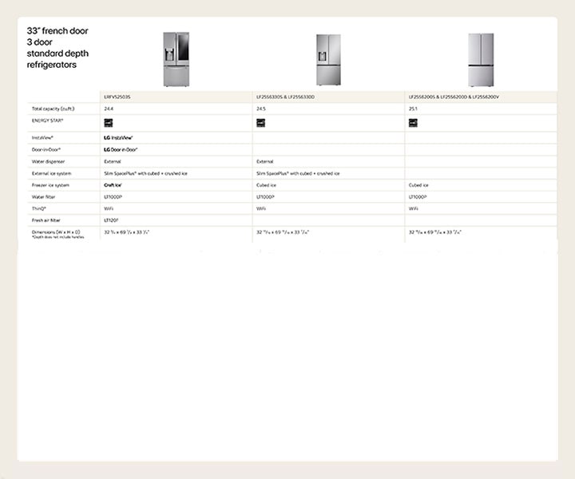Click Slim SpacePlus ice cell under LF25S6330S
Screen dimensions: 575x479
tap(298, 173)
